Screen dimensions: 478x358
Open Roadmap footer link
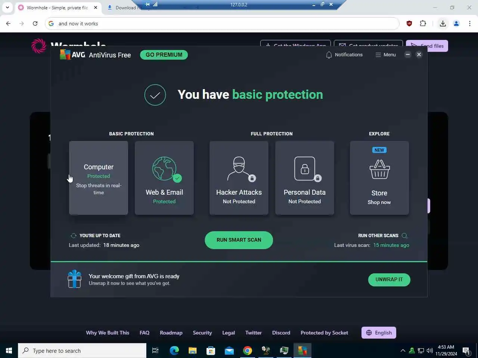click(x=171, y=333)
